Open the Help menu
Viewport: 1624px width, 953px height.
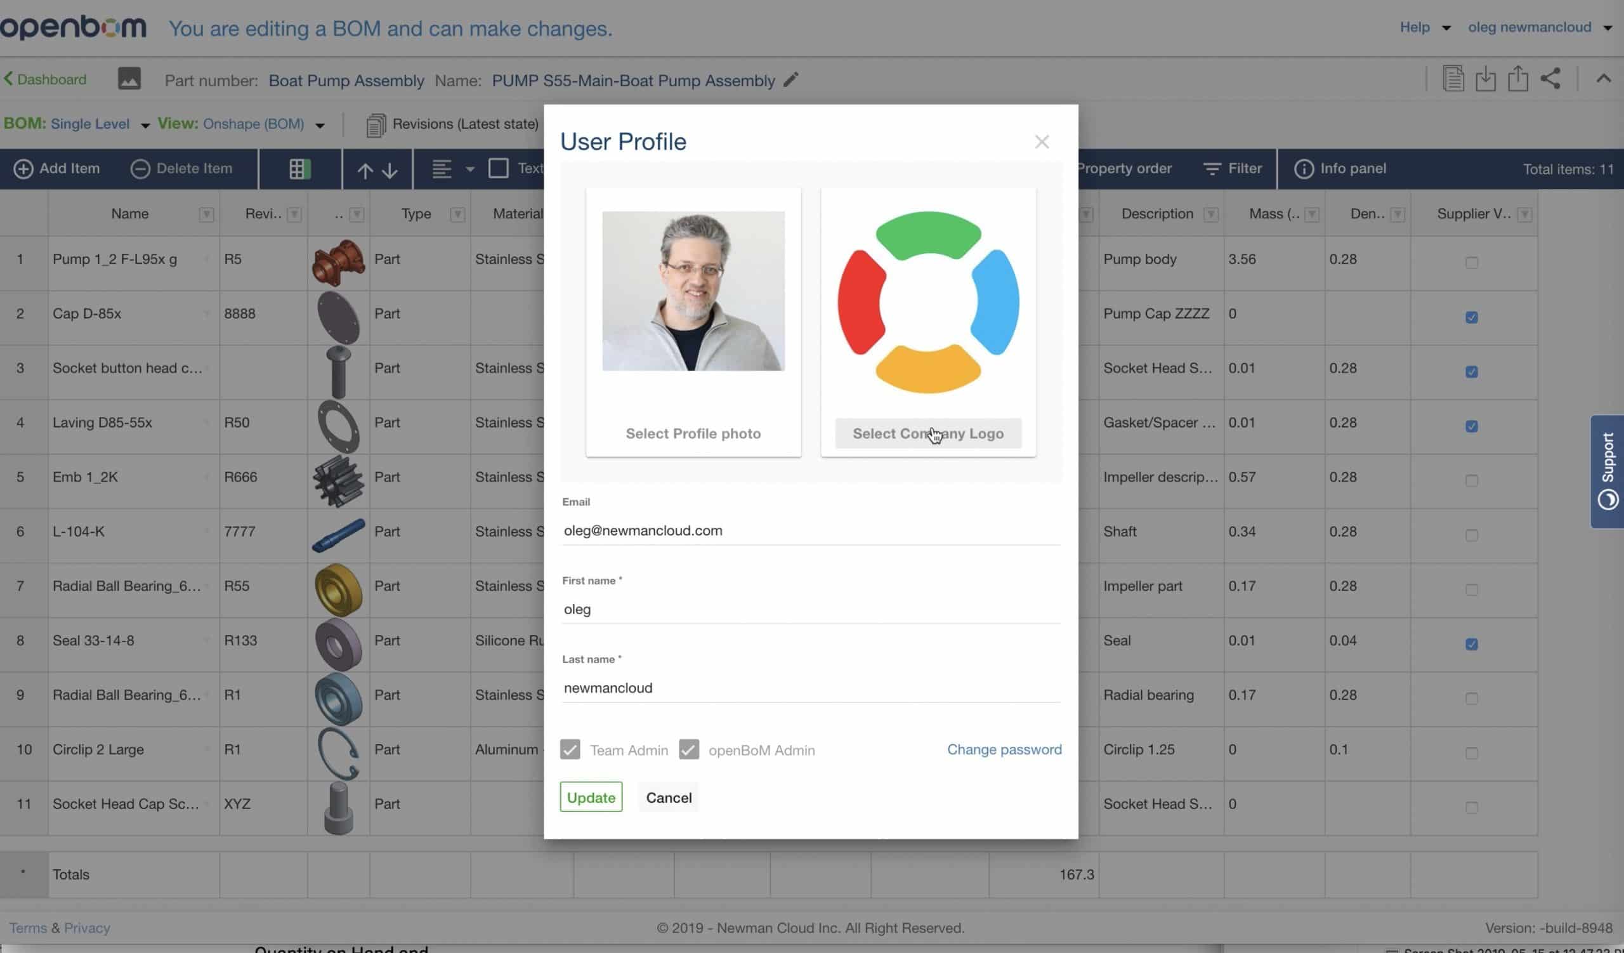[x=1424, y=27]
